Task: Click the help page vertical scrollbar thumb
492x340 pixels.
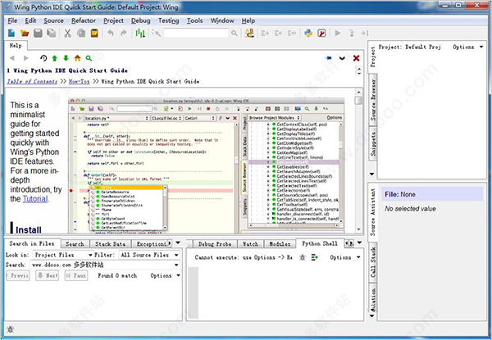Action: coord(358,101)
